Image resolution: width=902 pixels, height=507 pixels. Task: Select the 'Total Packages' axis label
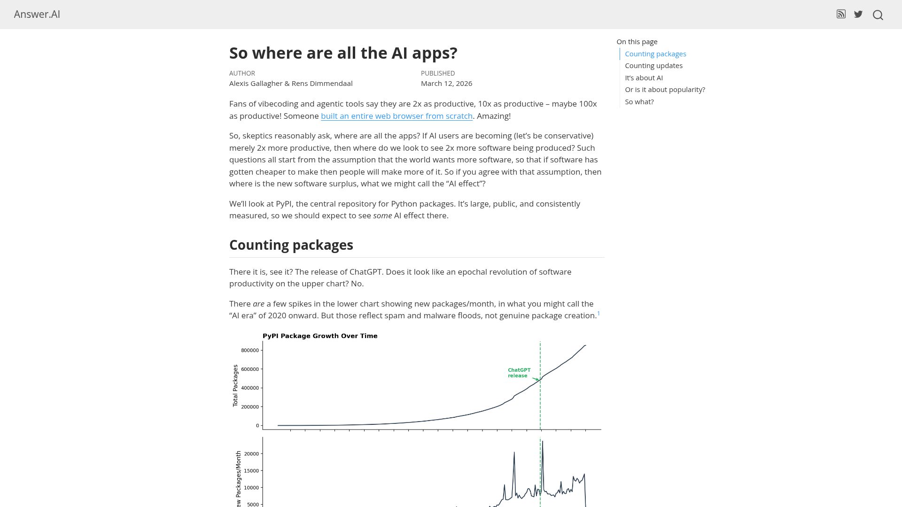235,385
